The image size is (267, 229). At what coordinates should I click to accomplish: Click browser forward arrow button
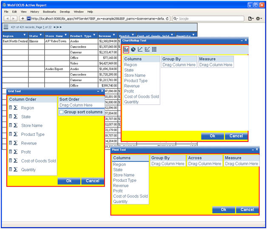pyautogui.click(x=14, y=18)
